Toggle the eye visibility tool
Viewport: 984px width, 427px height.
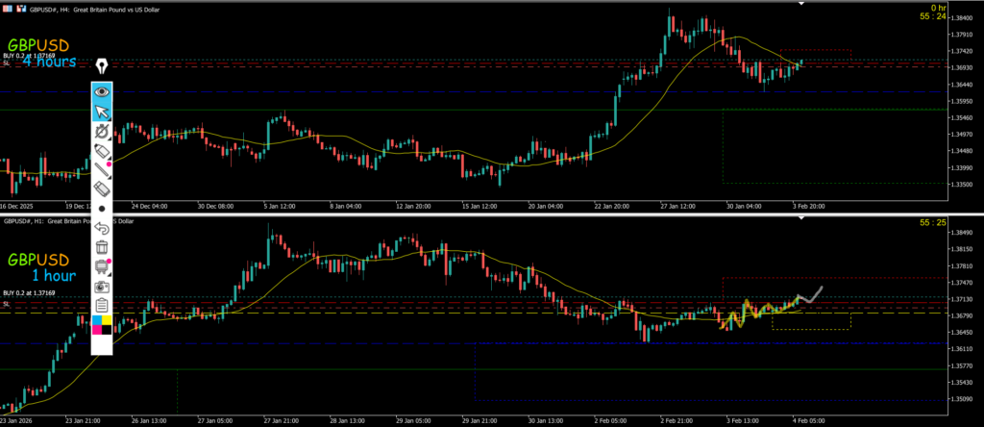(x=102, y=92)
